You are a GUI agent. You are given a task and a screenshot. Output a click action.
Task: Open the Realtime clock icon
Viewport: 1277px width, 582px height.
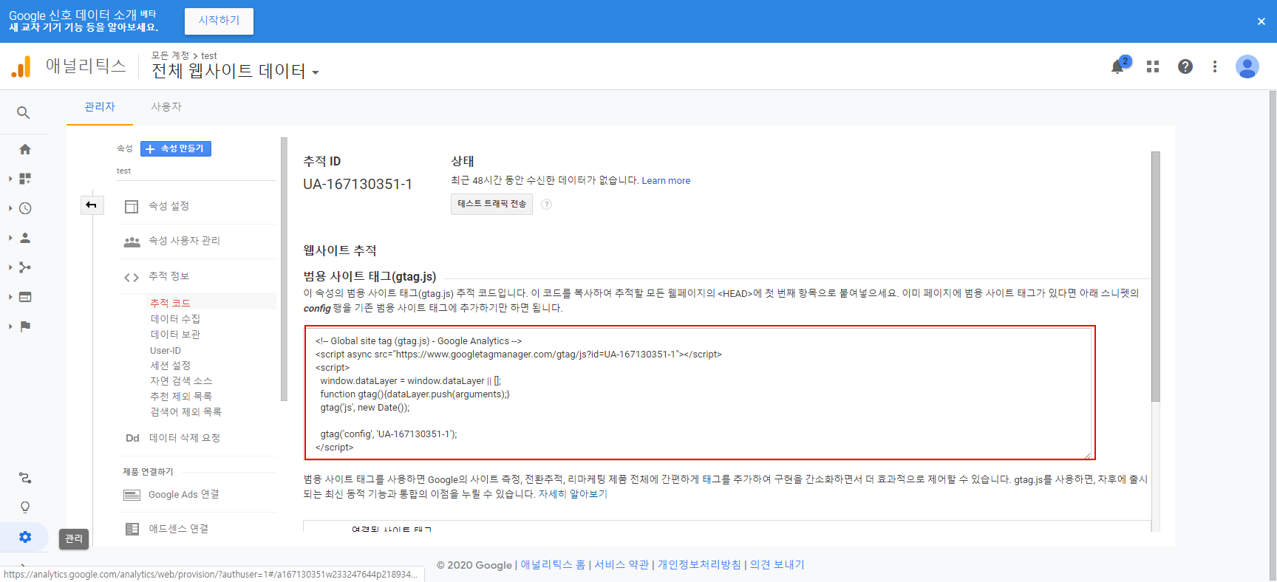point(25,208)
